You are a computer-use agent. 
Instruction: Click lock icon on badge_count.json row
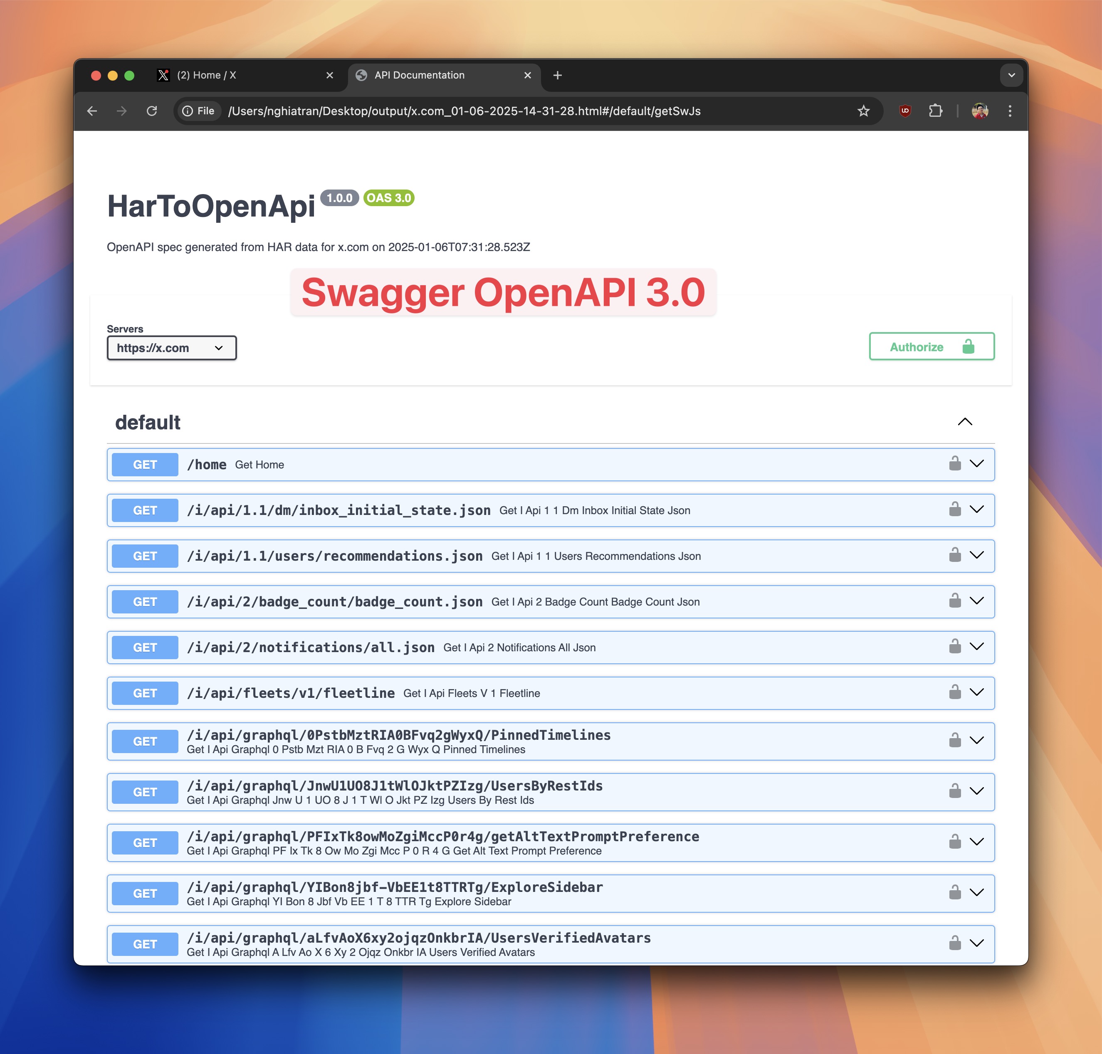[x=955, y=601]
